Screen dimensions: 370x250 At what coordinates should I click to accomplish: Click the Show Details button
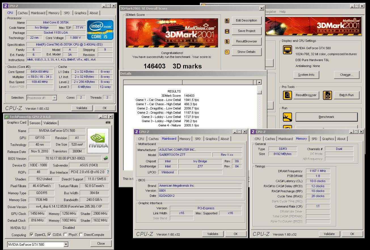(247, 52)
